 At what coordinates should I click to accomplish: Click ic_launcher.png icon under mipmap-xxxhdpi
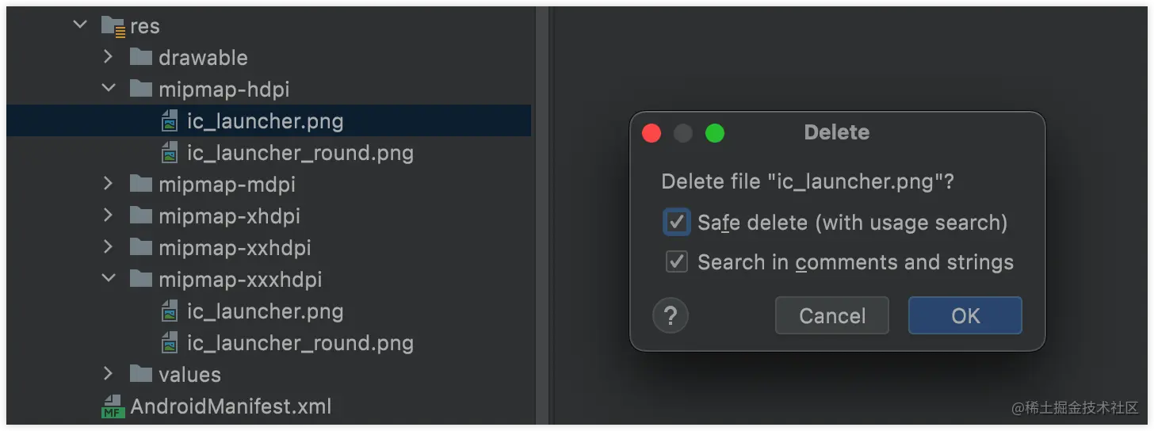(x=170, y=311)
